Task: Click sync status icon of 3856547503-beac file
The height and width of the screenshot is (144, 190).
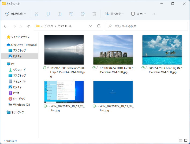Action: click(143, 68)
